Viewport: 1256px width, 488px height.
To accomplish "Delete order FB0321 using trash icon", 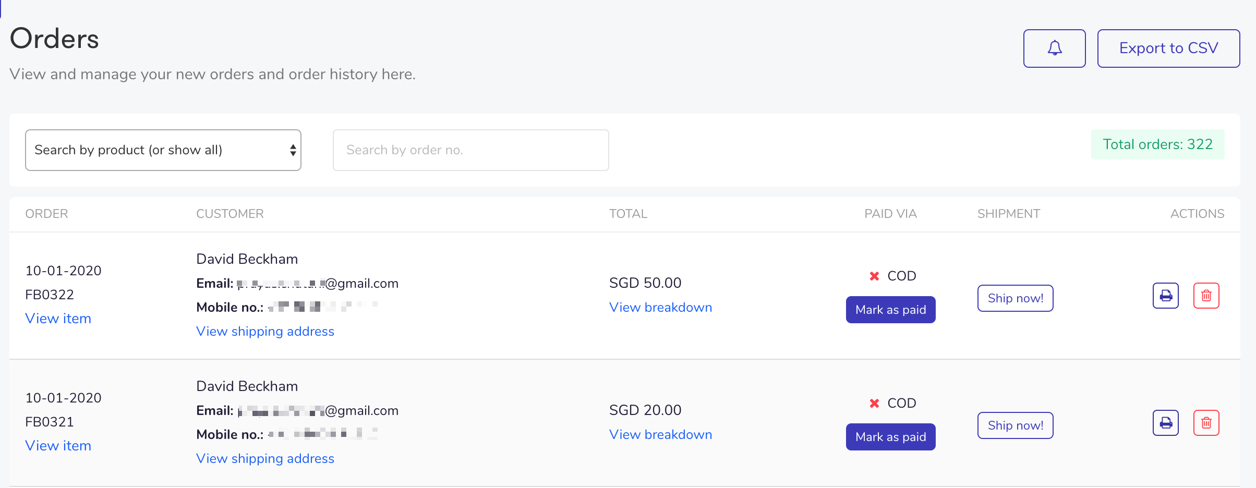I will click(1206, 423).
